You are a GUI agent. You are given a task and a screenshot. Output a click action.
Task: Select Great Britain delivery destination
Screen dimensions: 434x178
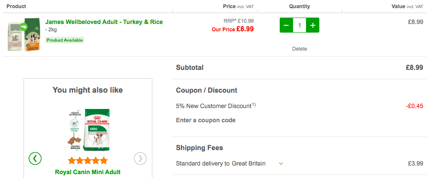click(249, 164)
